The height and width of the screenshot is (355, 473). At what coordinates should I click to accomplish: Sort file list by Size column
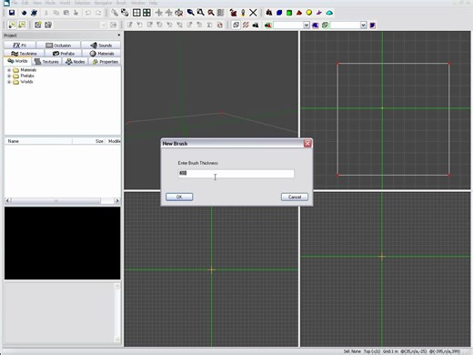pyautogui.click(x=89, y=141)
